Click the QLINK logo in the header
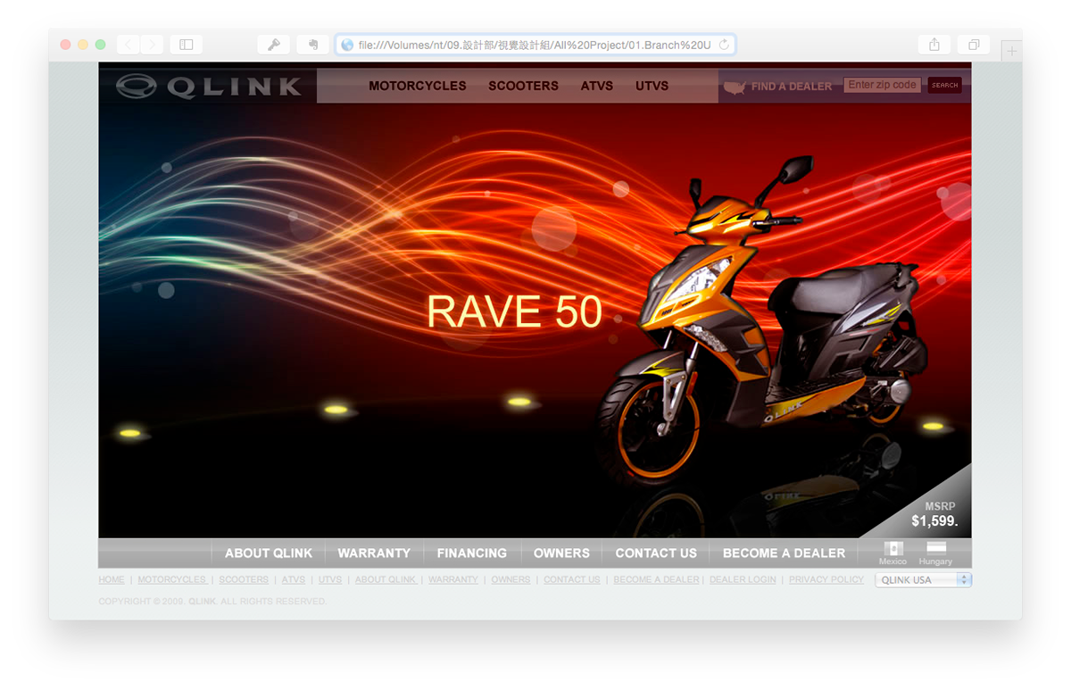Viewport: 1071px width, 690px height. (209, 86)
